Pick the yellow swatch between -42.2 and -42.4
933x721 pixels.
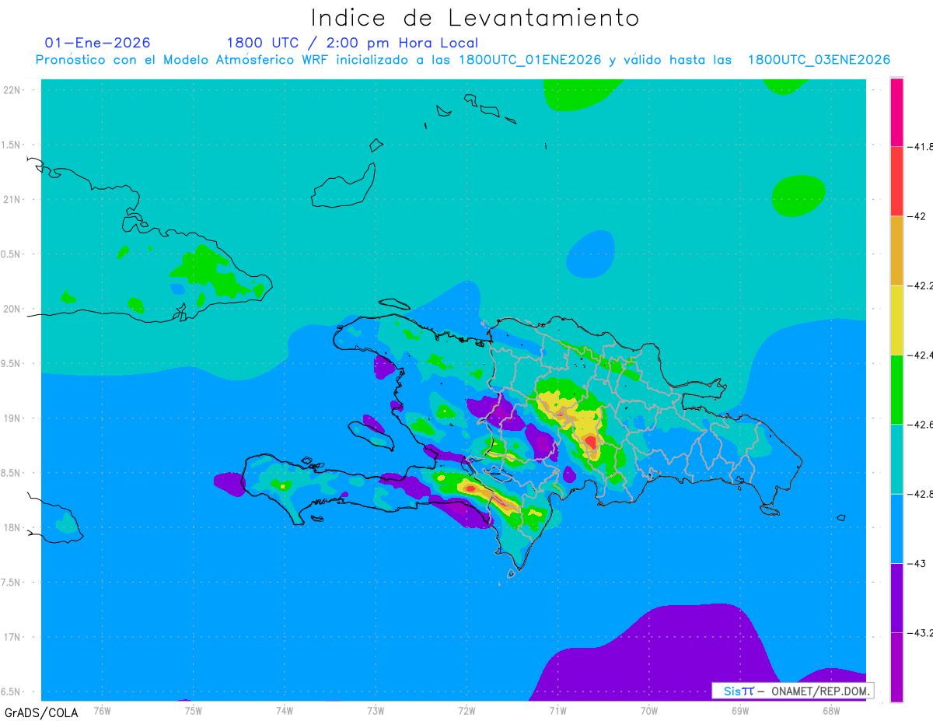(x=896, y=320)
